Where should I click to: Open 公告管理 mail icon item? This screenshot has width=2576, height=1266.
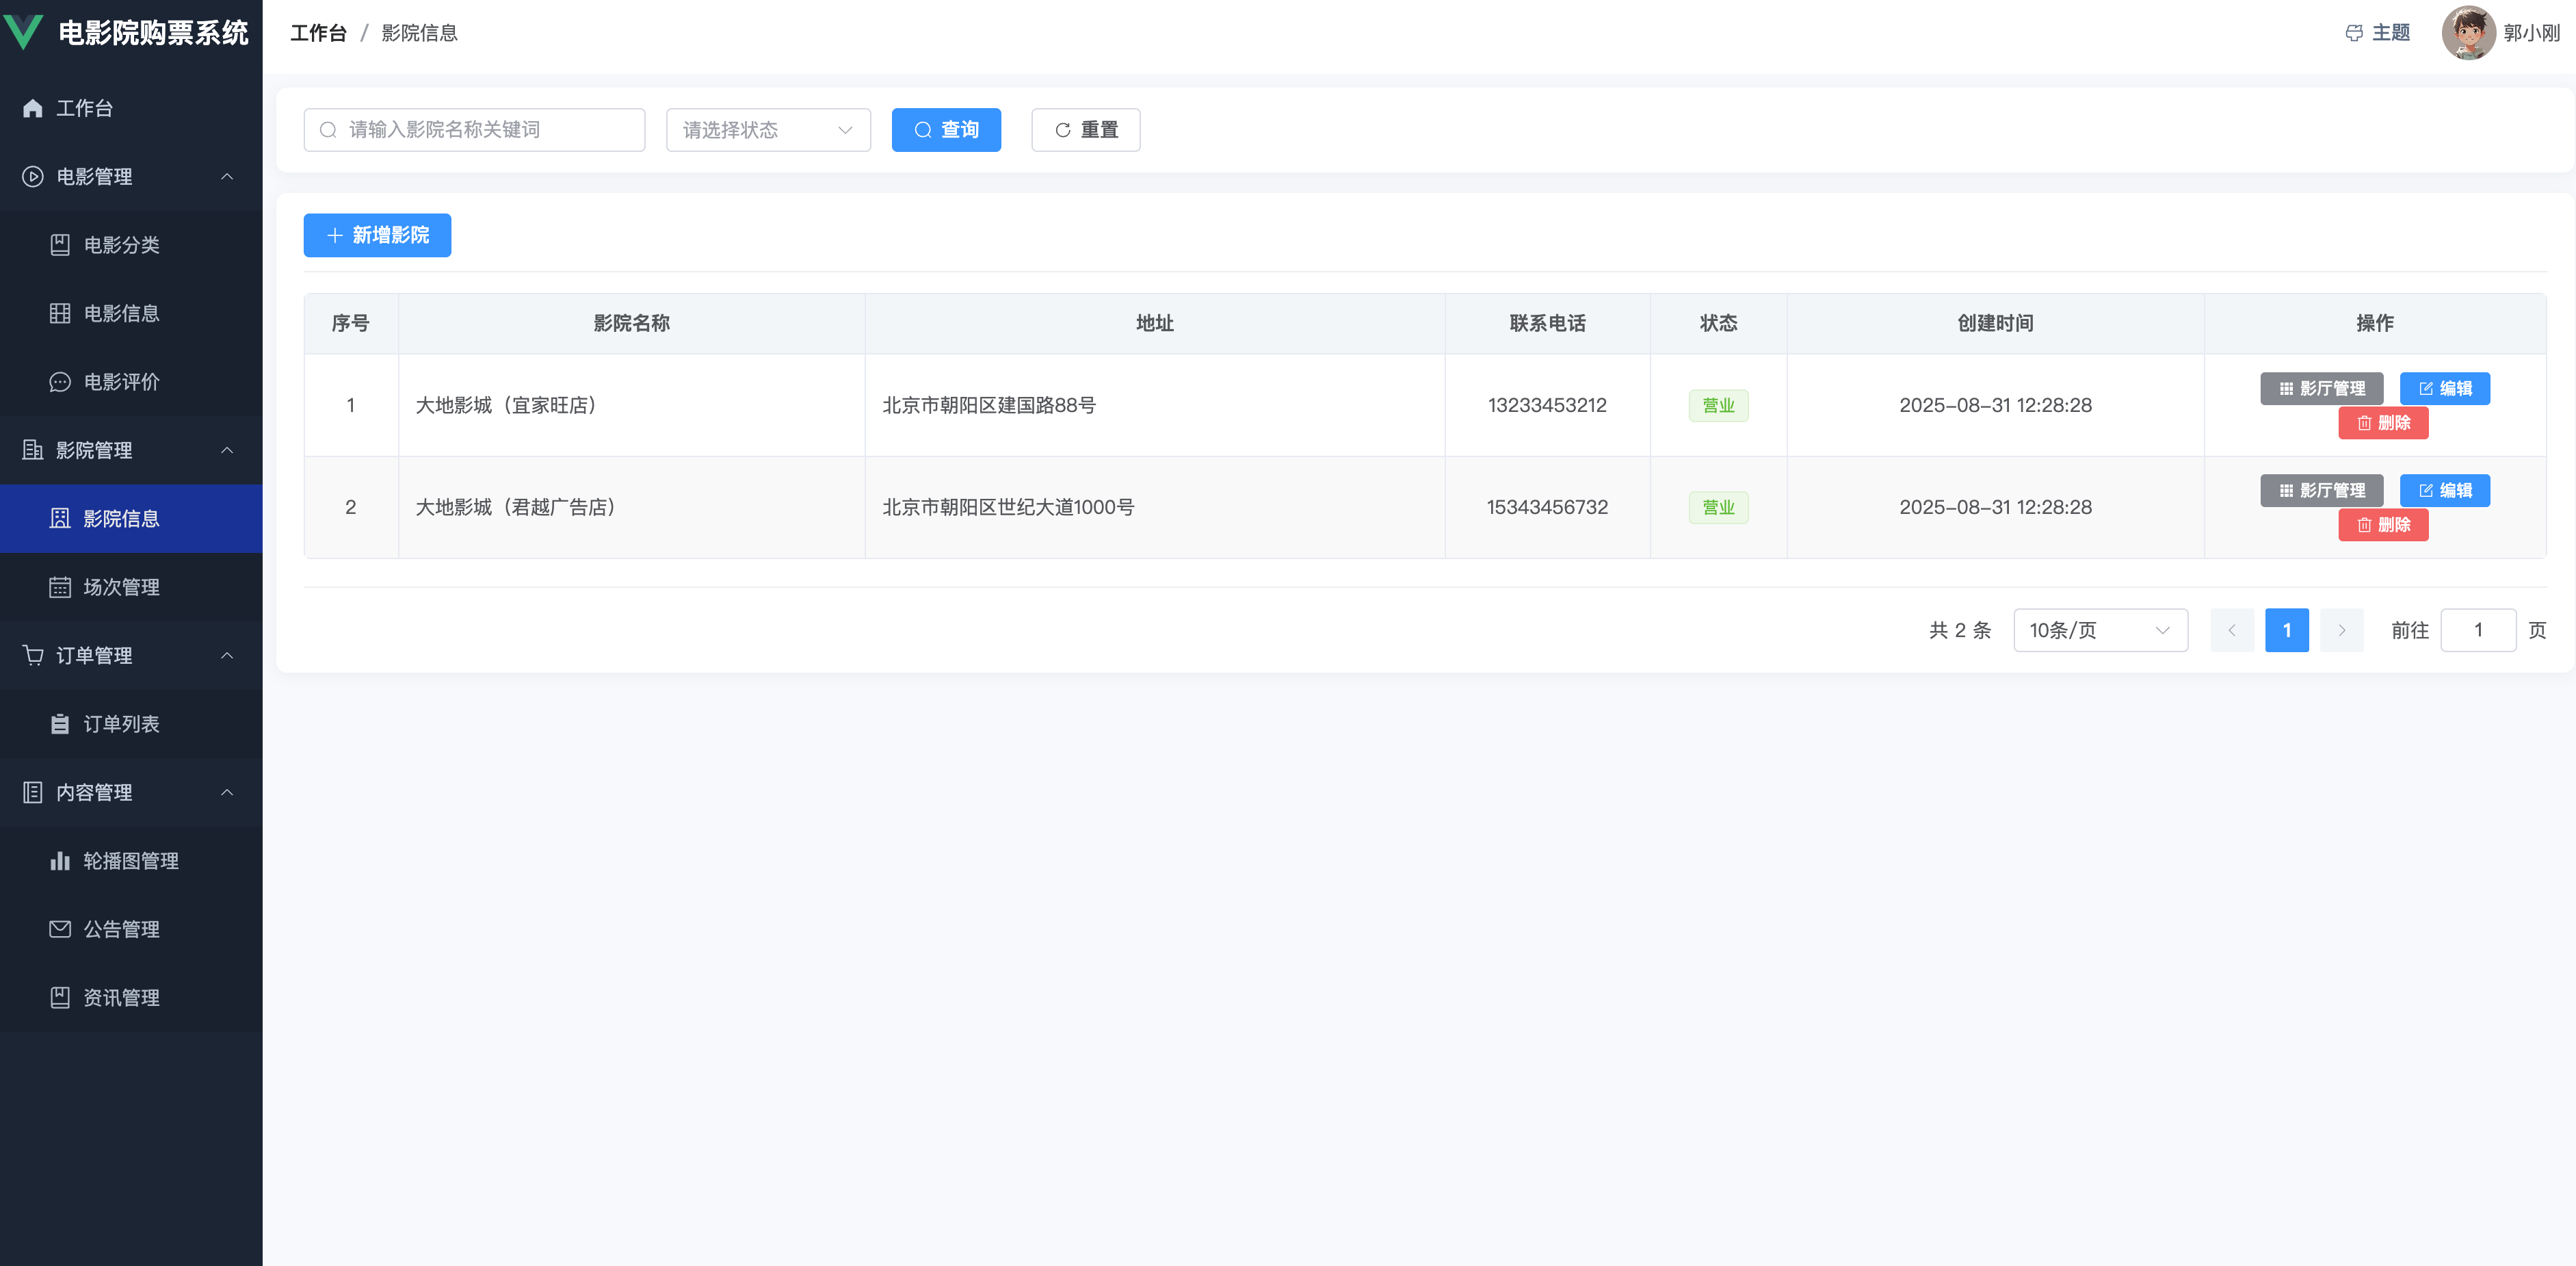pyautogui.click(x=120, y=929)
